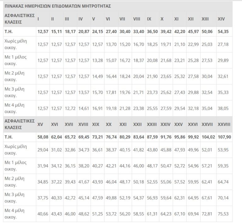Select the cell with value 38,05

pos(224,108)
